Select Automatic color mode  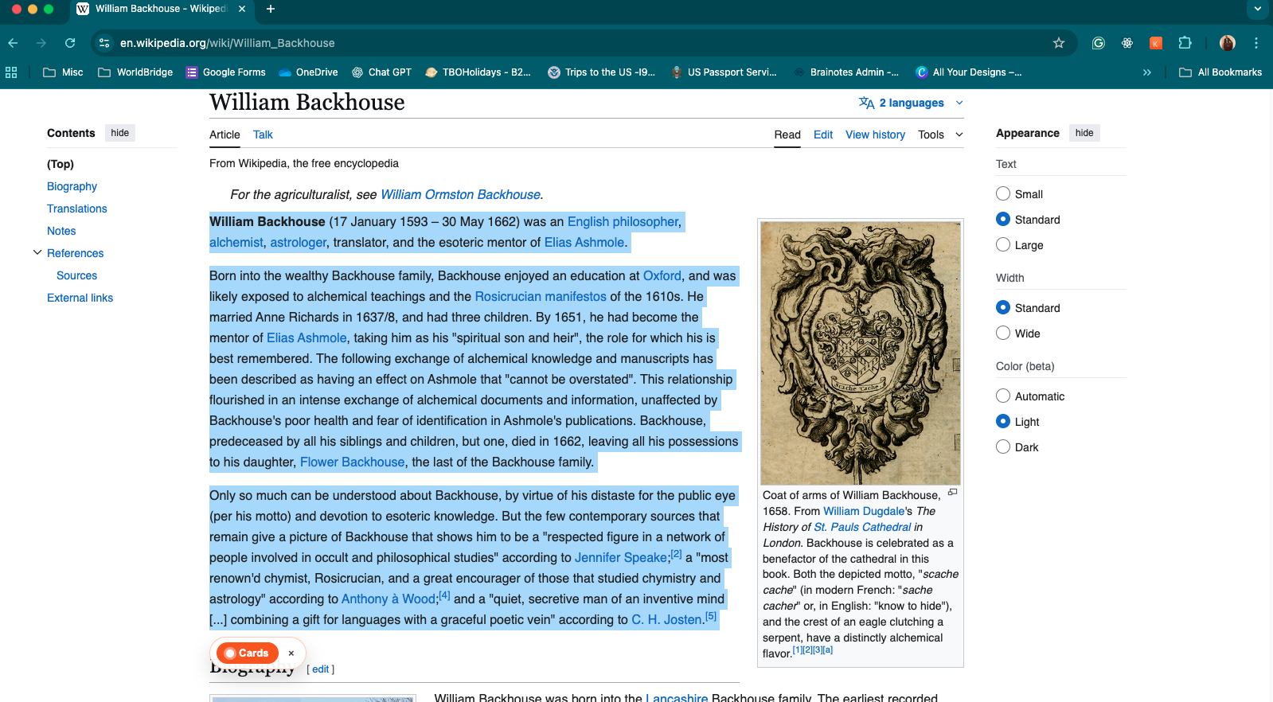1003,396
